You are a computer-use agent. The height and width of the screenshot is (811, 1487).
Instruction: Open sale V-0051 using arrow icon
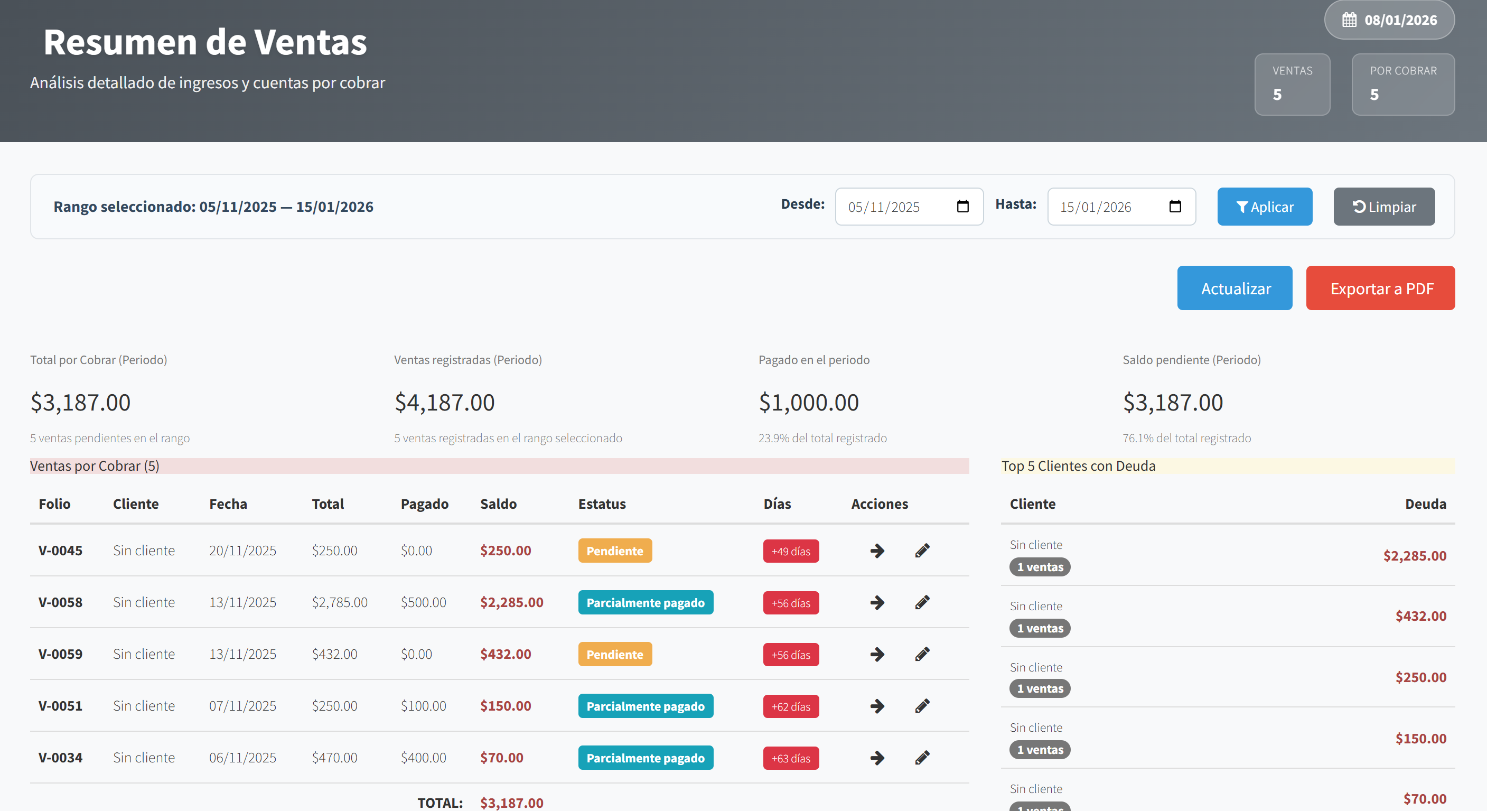point(877,706)
